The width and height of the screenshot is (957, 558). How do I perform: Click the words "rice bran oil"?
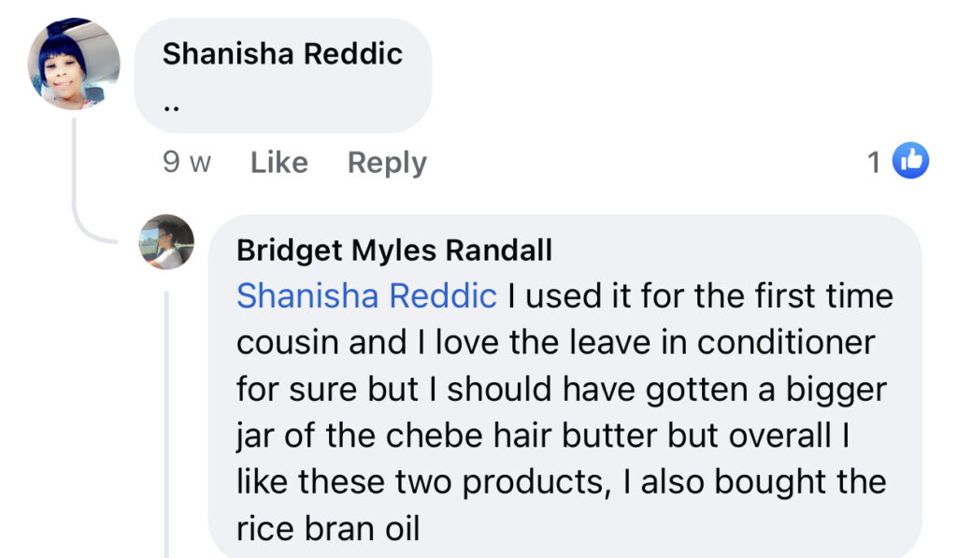[x=328, y=529]
